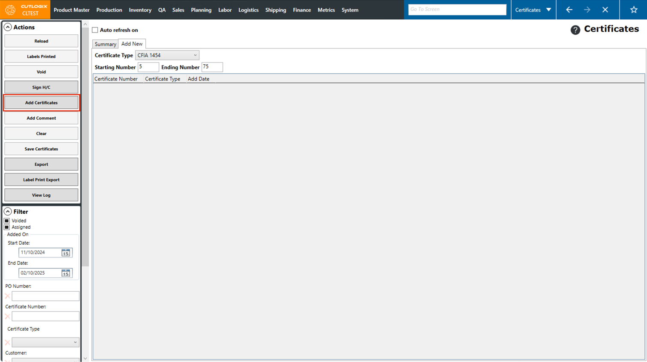Open the Inventory menu

[140, 10]
